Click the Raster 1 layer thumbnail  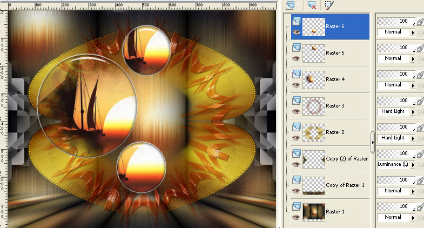click(314, 212)
